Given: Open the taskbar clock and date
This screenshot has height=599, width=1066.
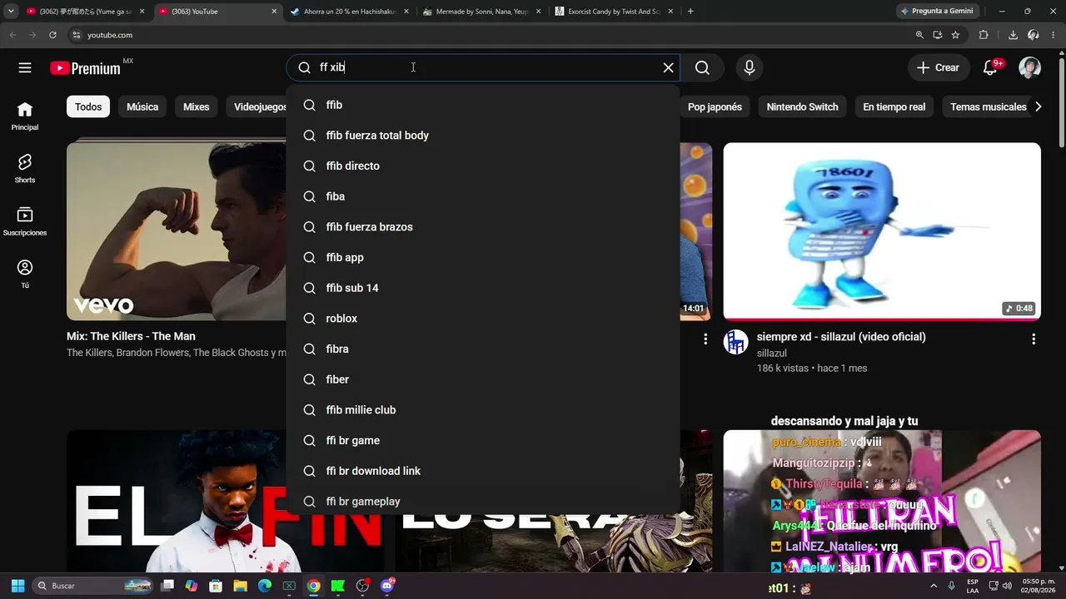Looking at the screenshot, I should pos(1039,586).
